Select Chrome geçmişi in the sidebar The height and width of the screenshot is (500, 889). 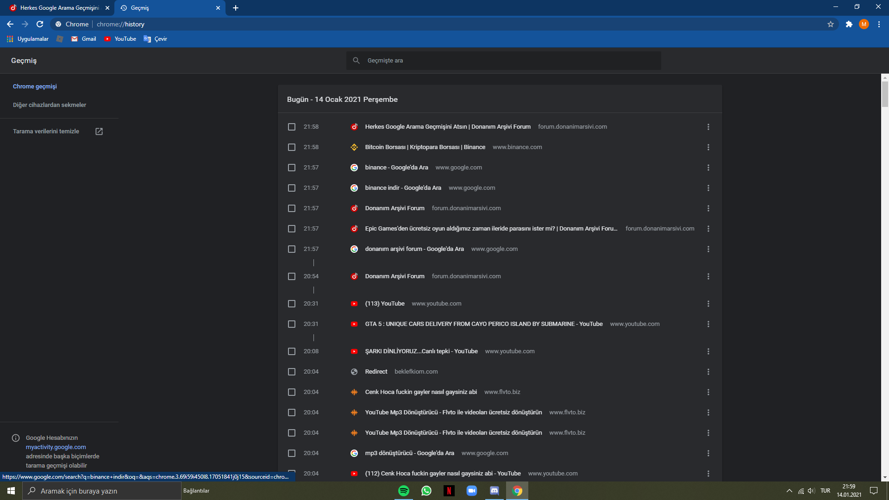click(35, 87)
